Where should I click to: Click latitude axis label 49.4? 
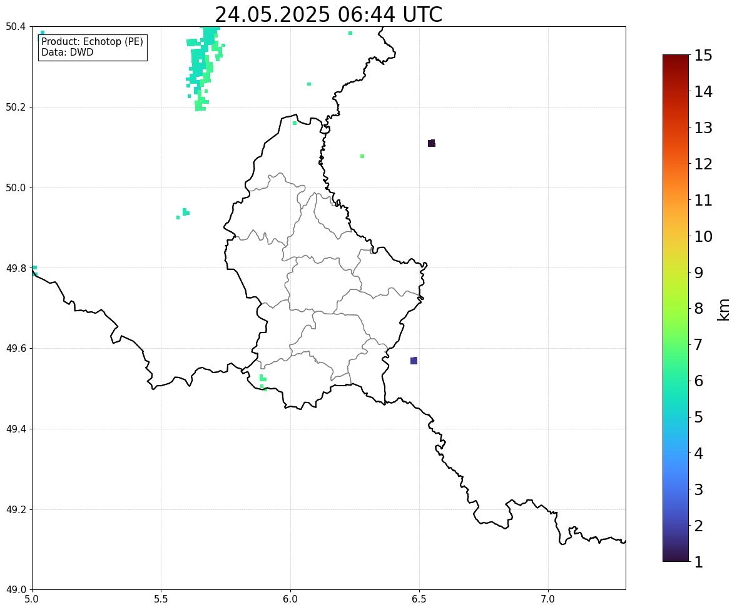click(x=16, y=429)
